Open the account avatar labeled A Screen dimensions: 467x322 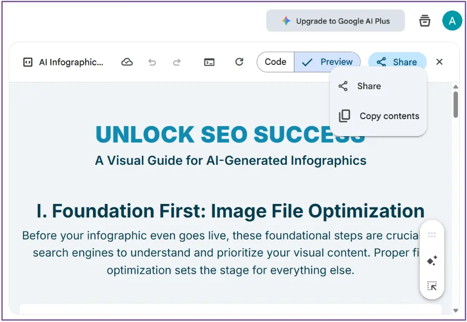tap(452, 21)
